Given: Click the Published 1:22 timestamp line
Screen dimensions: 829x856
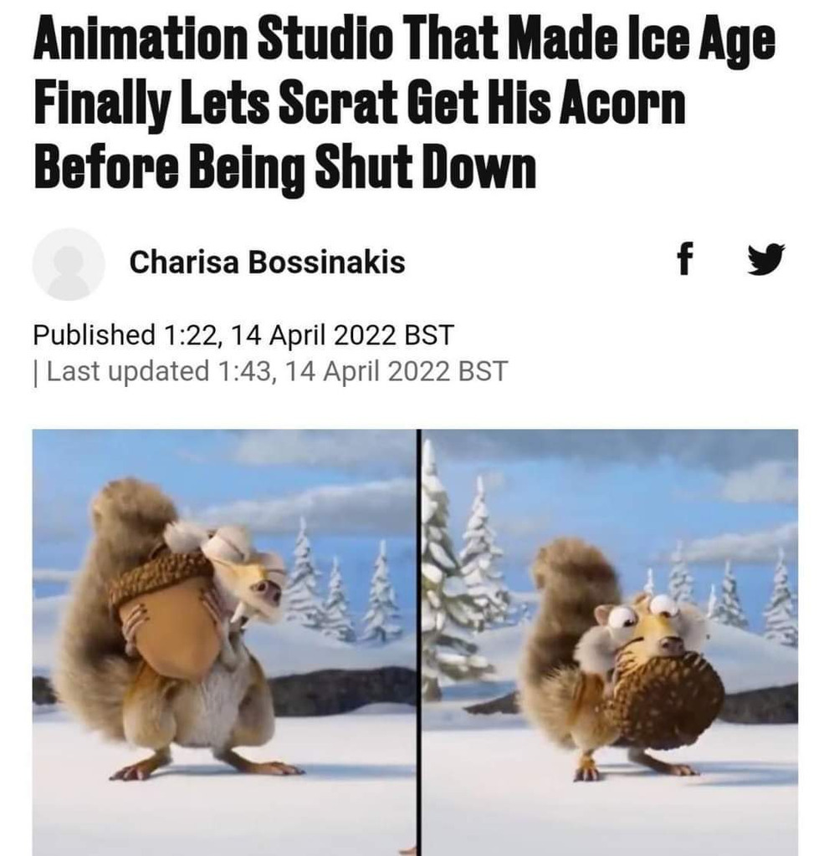Looking at the screenshot, I should (x=243, y=334).
